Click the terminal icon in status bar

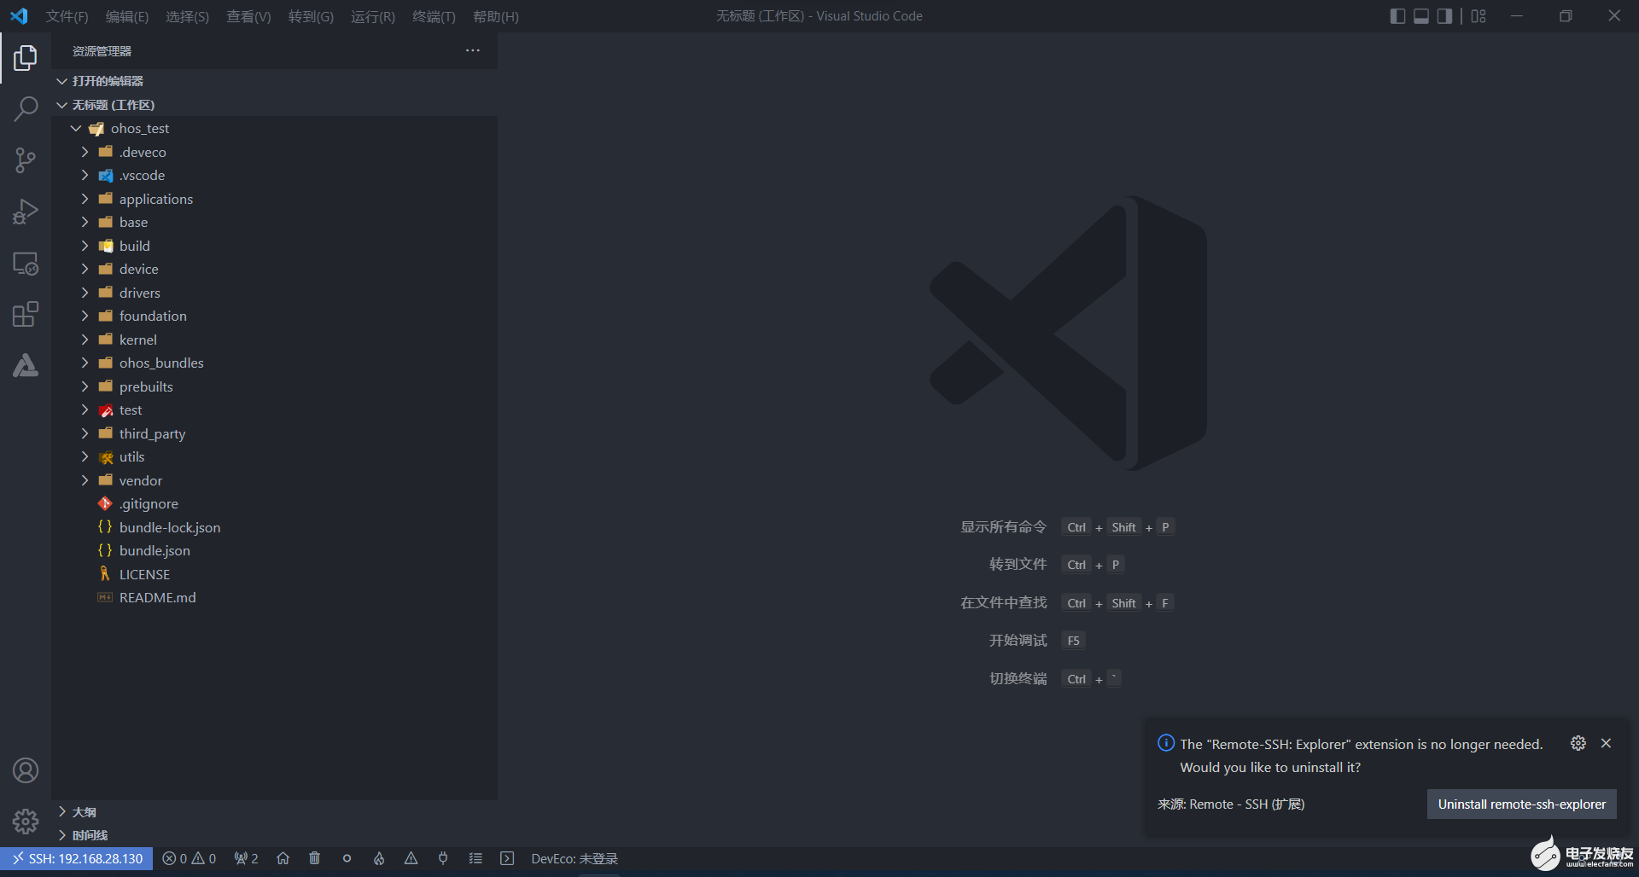tap(507, 858)
